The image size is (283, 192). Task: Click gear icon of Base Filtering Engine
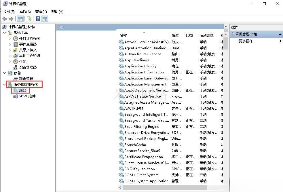tap(121, 126)
